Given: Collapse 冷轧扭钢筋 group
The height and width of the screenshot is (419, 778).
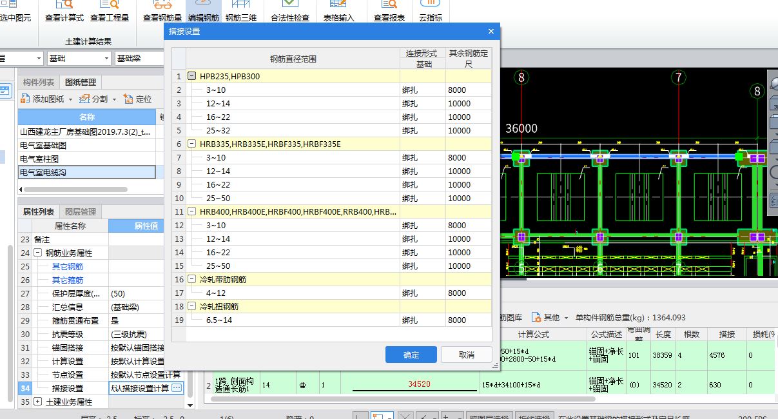Looking at the screenshot, I should 192,306.
